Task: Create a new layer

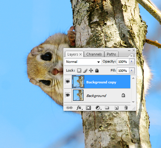Action: pyautogui.click(x=116, y=108)
